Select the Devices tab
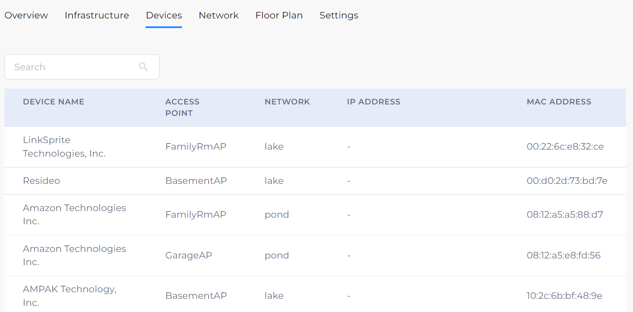This screenshot has width=633, height=312. click(x=164, y=15)
